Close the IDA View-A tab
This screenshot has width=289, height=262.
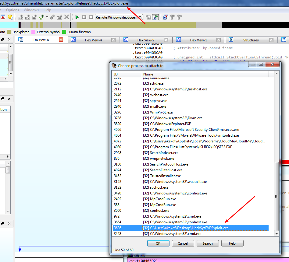point(61,40)
